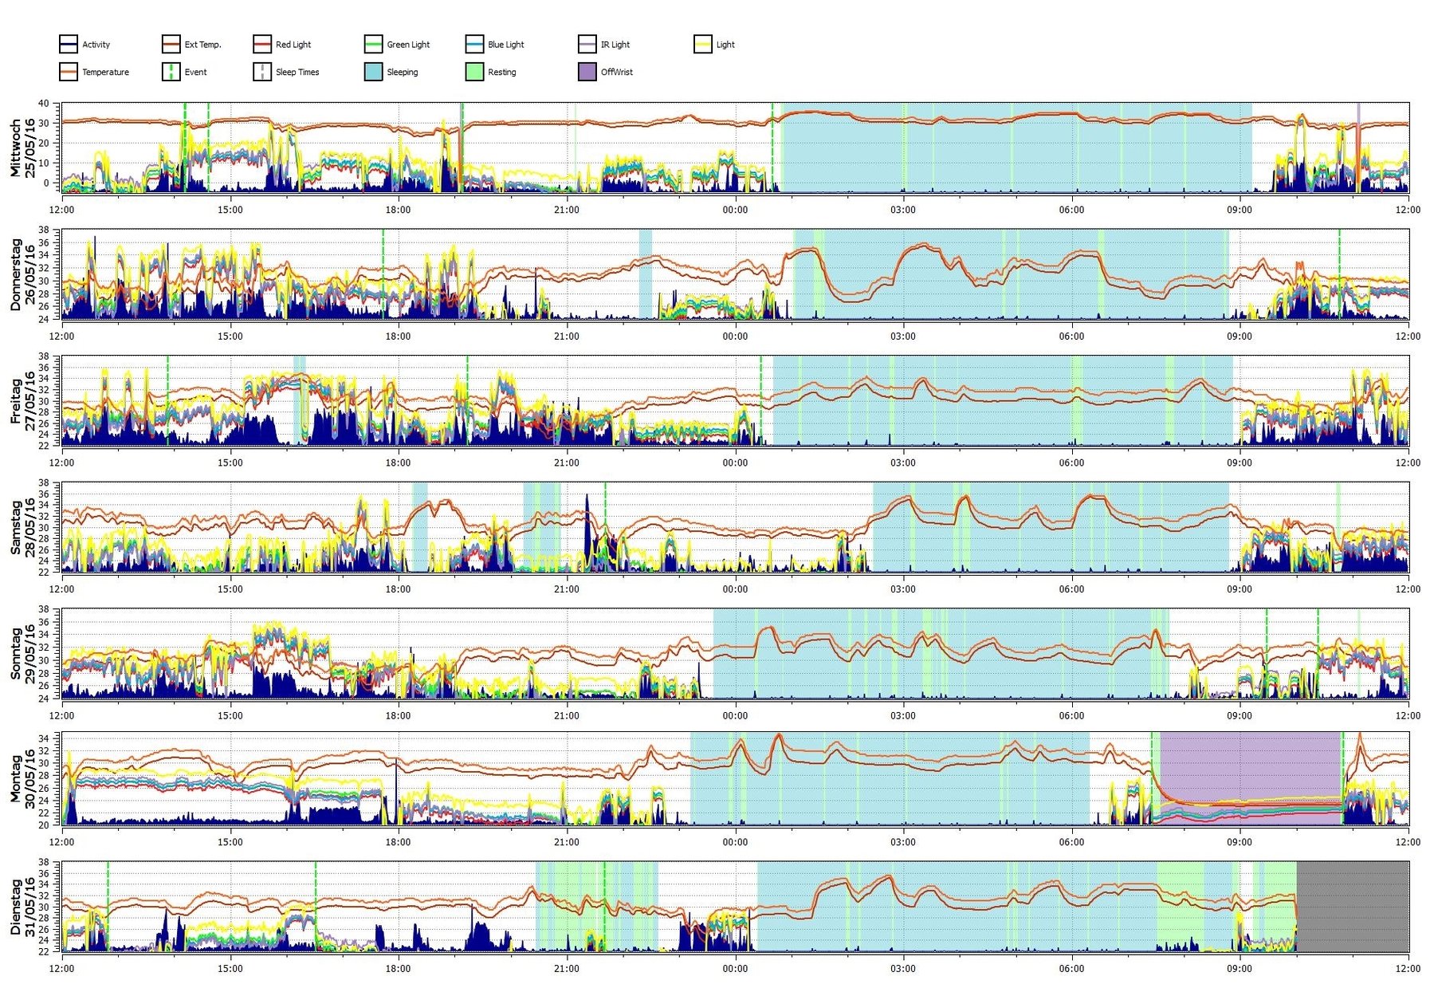The image size is (1430, 988).
Task: Click the Samstag 28/05/16 day label
Action: click(22, 527)
